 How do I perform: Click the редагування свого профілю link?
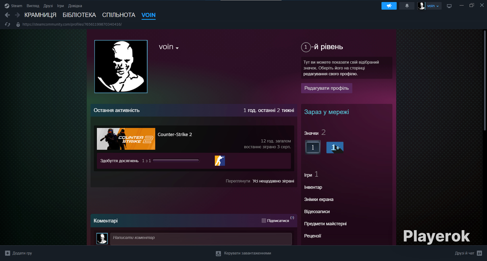(x=331, y=74)
